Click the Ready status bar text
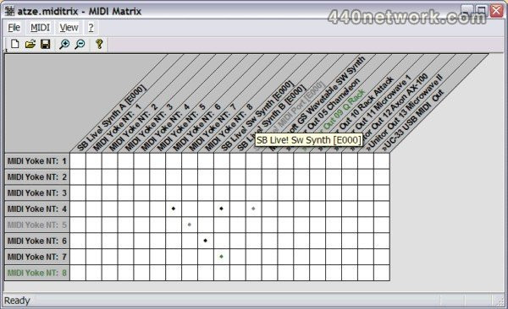 [x=17, y=301]
